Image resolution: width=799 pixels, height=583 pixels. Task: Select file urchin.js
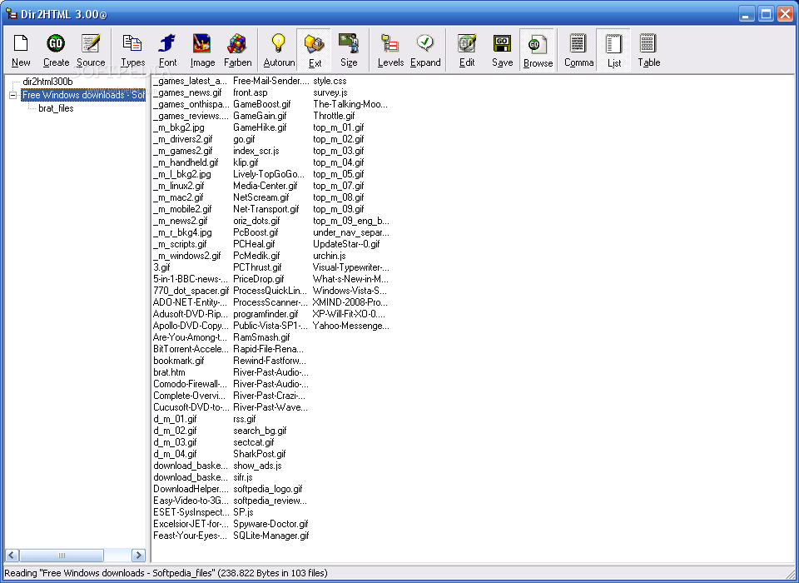[x=330, y=256]
